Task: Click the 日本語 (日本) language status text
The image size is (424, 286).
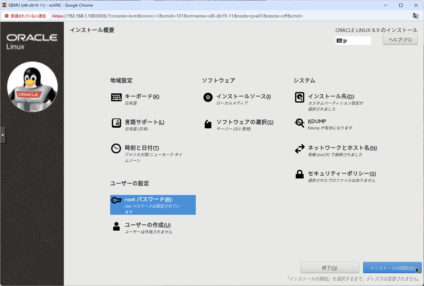Action: [137, 129]
